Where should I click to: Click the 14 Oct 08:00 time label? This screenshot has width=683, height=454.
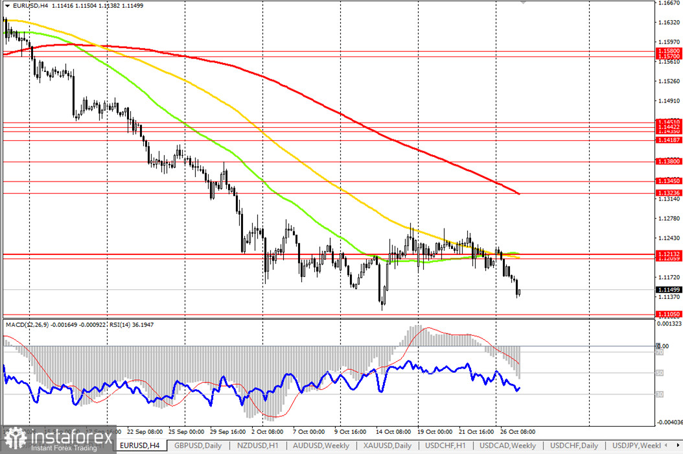tap(393, 432)
